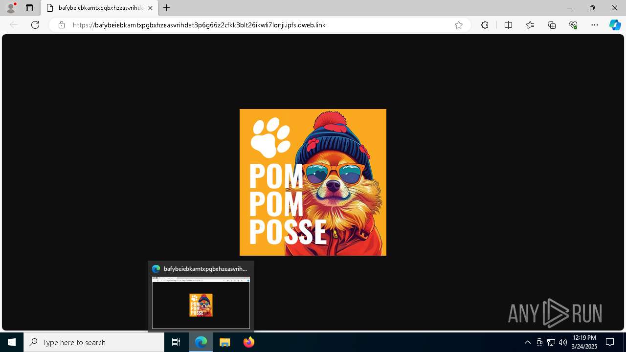Screen dimensions: 626x352
Task: Enable split screen view
Action: tap(508, 25)
